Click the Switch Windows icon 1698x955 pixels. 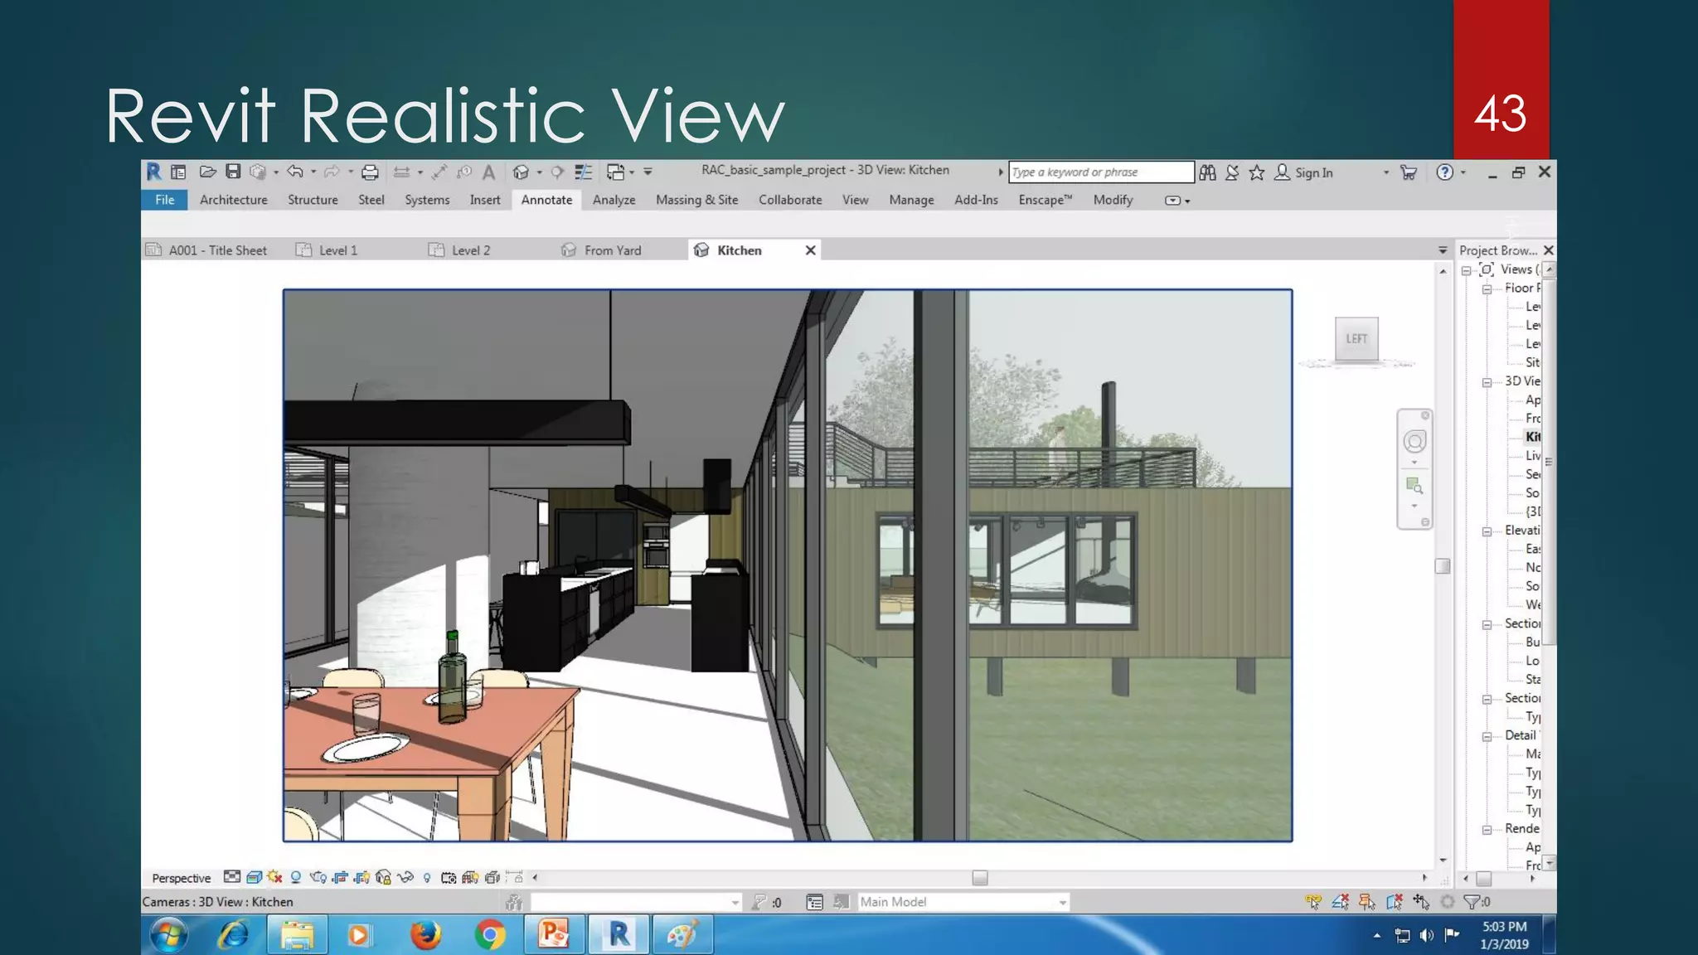(615, 172)
